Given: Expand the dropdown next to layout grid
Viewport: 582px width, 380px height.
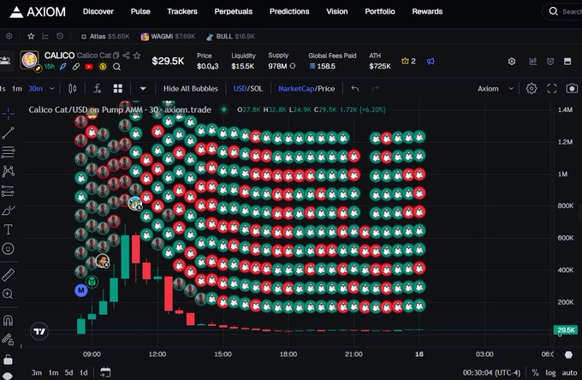Looking at the screenshot, I should pyautogui.click(x=143, y=89).
